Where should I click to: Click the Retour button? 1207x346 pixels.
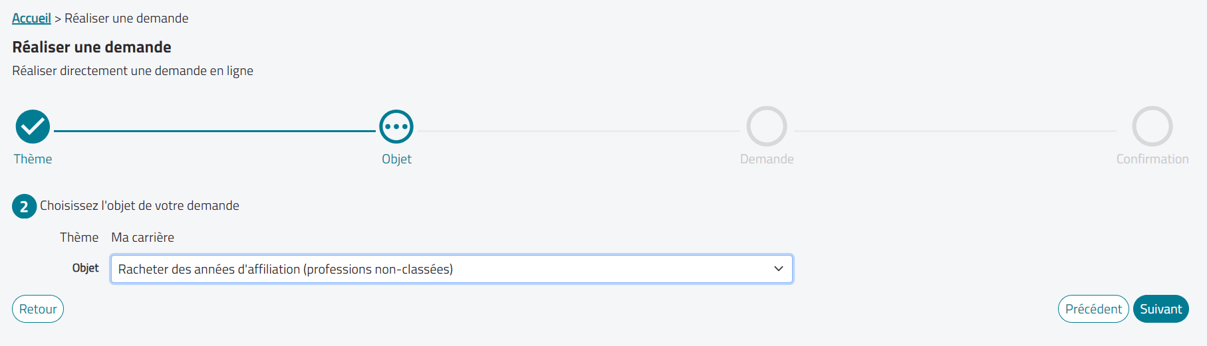pos(38,309)
